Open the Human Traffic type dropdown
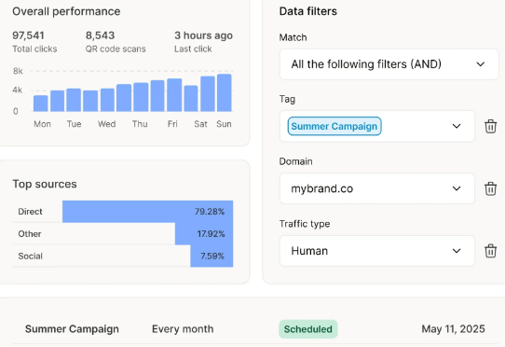The image size is (505, 347). point(377,251)
